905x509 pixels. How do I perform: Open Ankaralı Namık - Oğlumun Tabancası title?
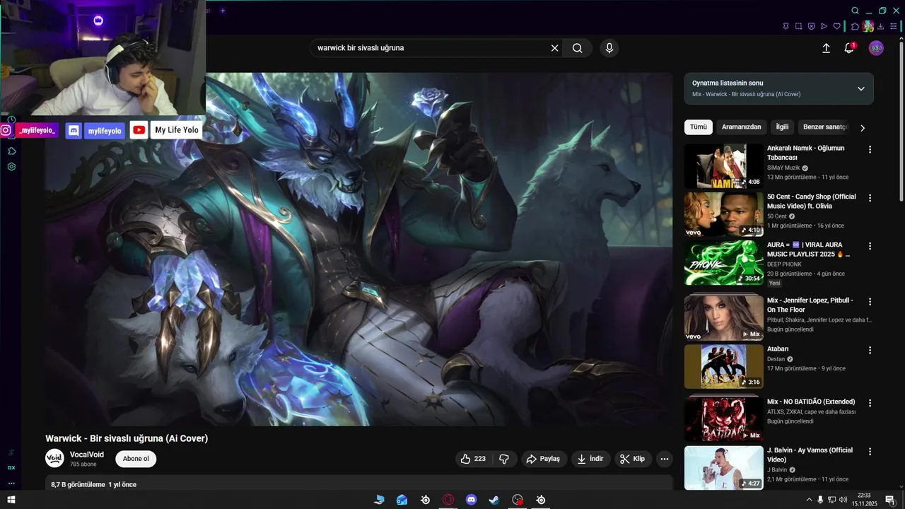pyautogui.click(x=806, y=153)
